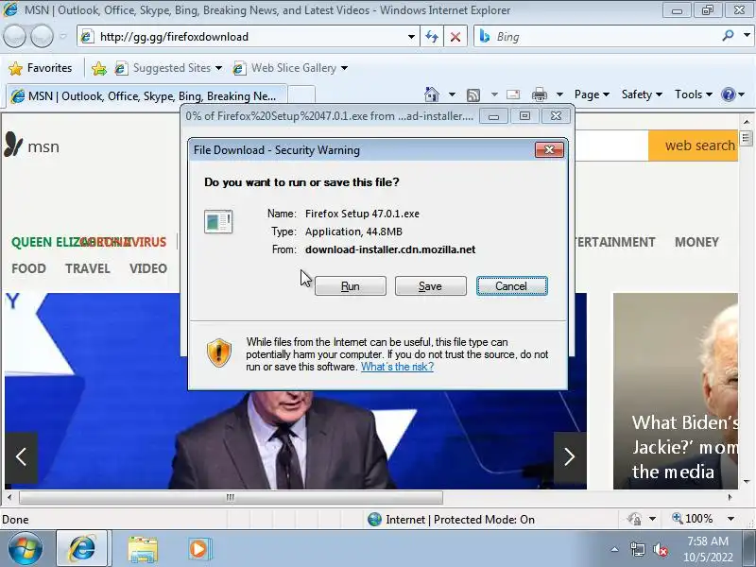756x567 pixels.
Task: Open Web Slice Gallery dropdown
Action: [x=290, y=68]
